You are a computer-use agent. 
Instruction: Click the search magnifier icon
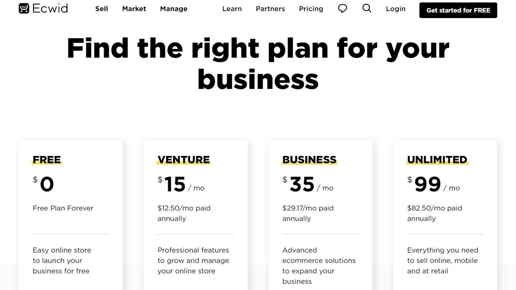[x=367, y=9]
